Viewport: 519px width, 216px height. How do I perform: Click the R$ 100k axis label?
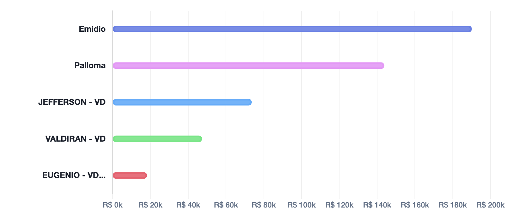pos(302,205)
